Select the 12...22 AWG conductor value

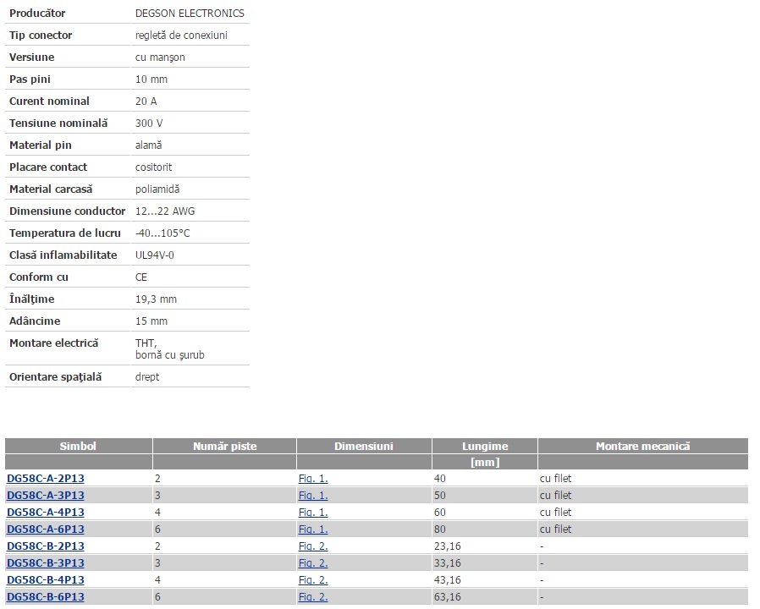coord(165,211)
